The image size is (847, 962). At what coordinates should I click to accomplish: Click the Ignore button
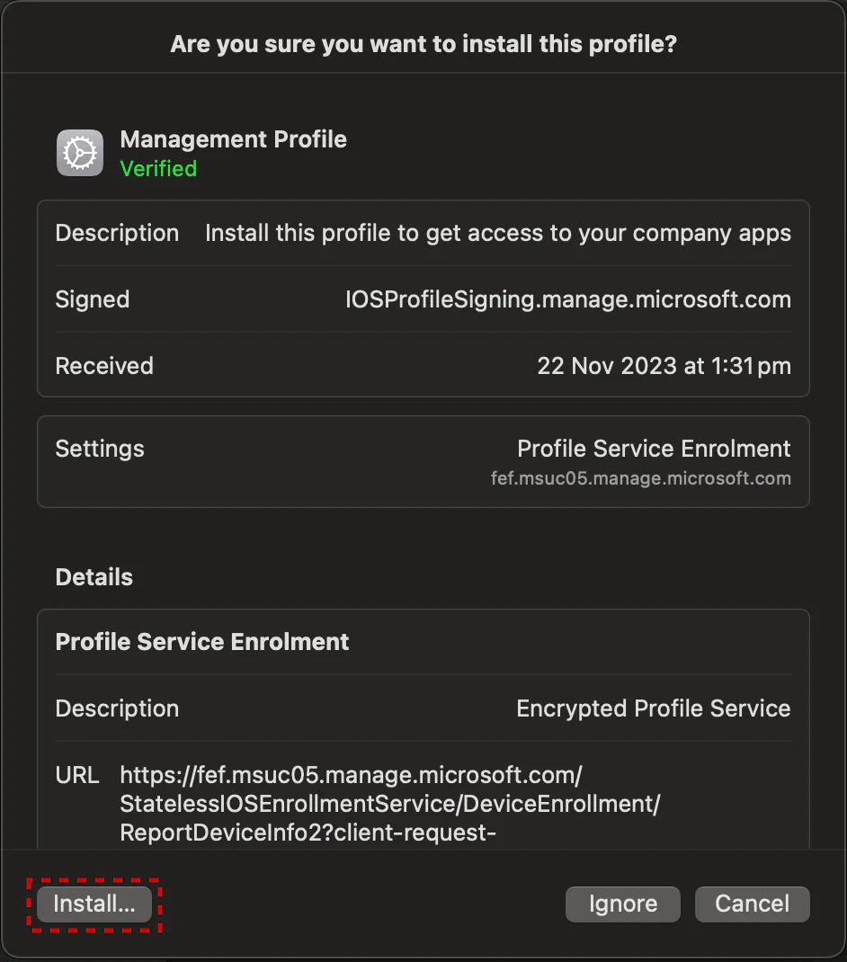[x=622, y=904]
